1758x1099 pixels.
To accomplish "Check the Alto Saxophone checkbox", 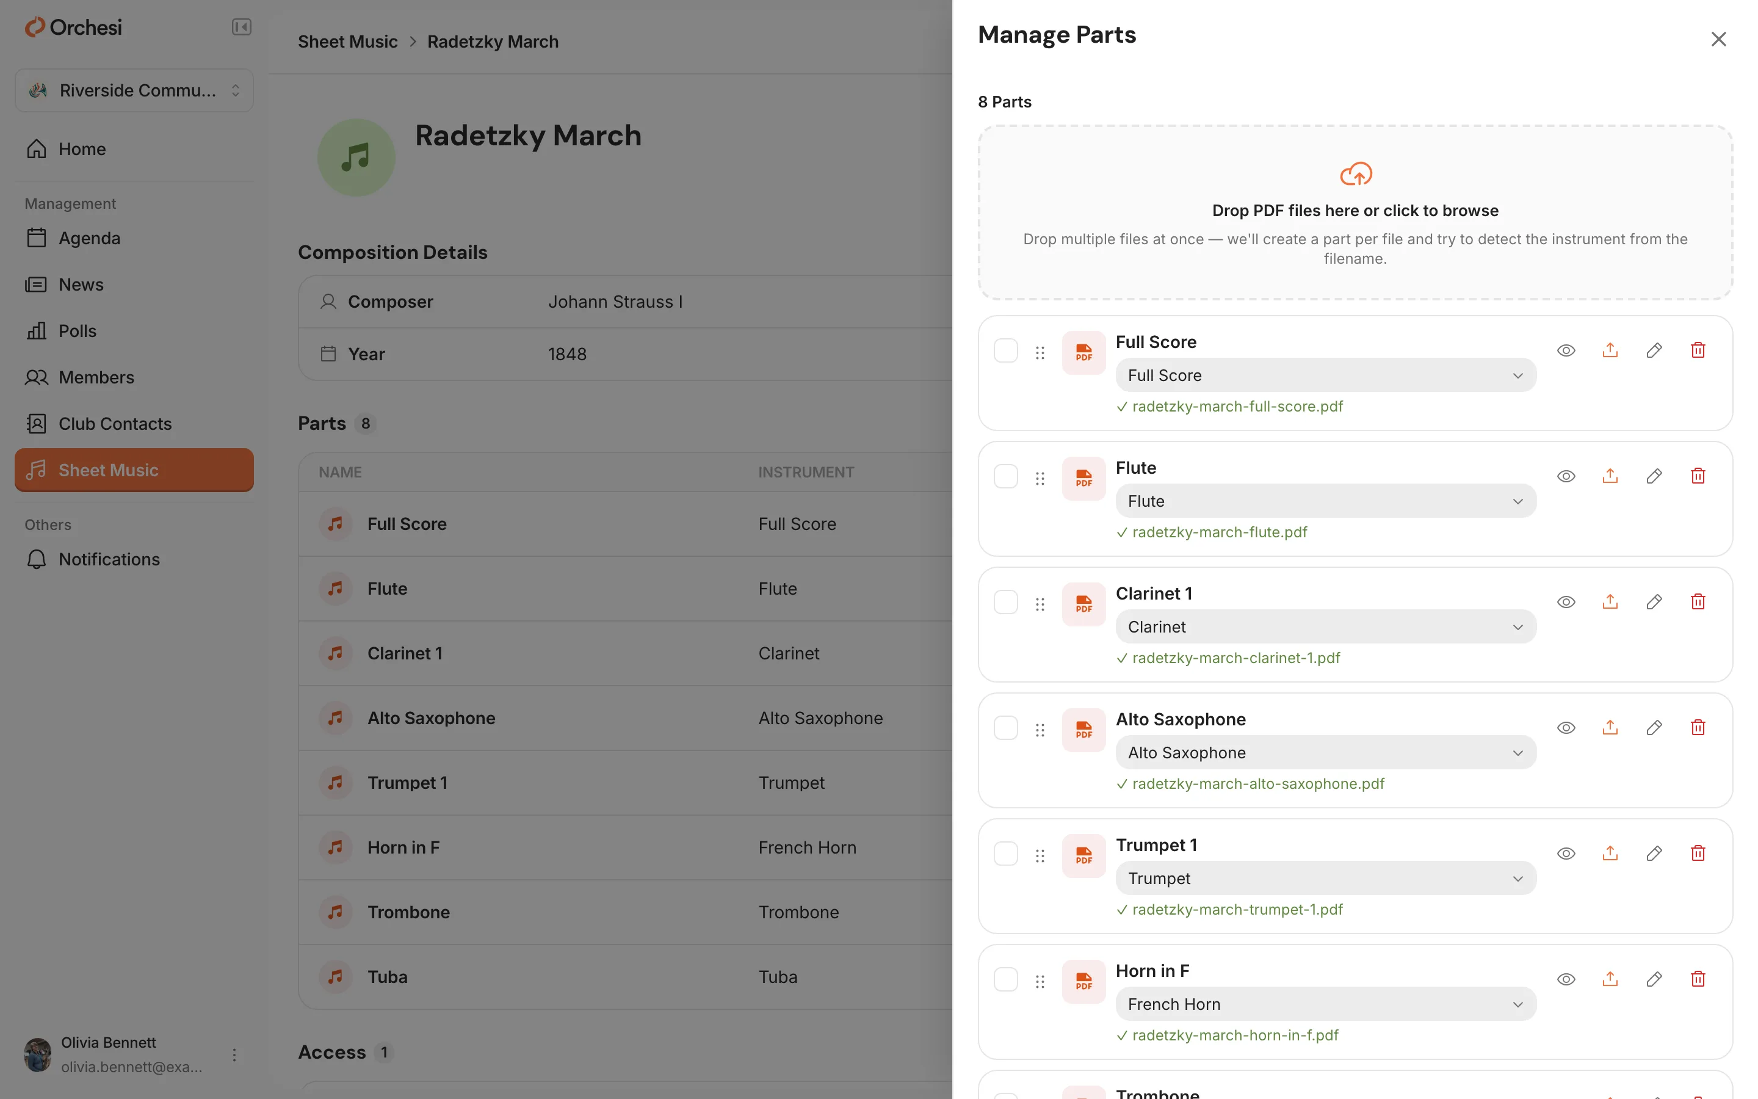I will pyautogui.click(x=1006, y=728).
